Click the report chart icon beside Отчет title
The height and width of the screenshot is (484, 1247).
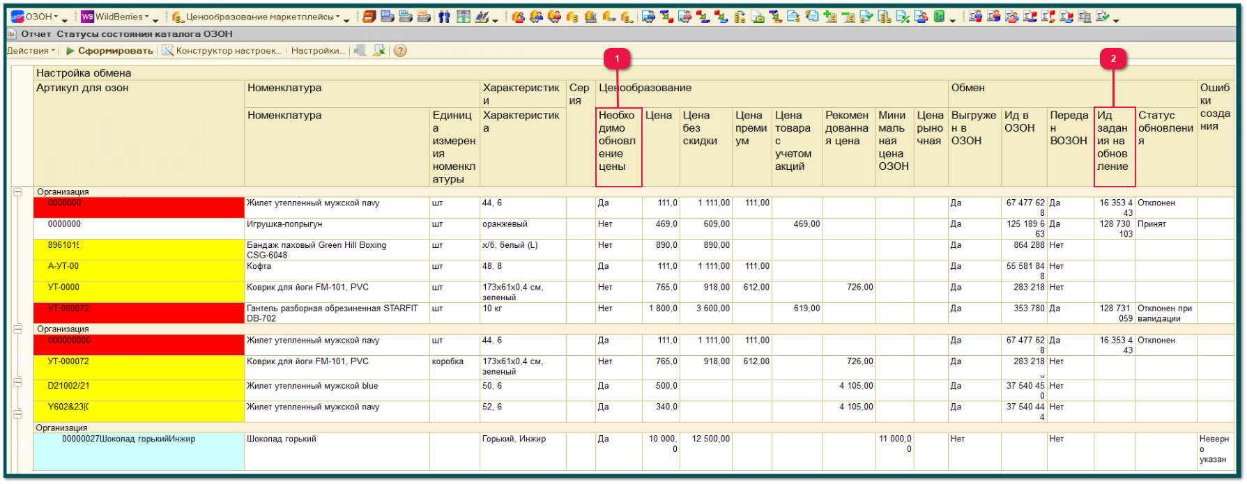(11, 33)
